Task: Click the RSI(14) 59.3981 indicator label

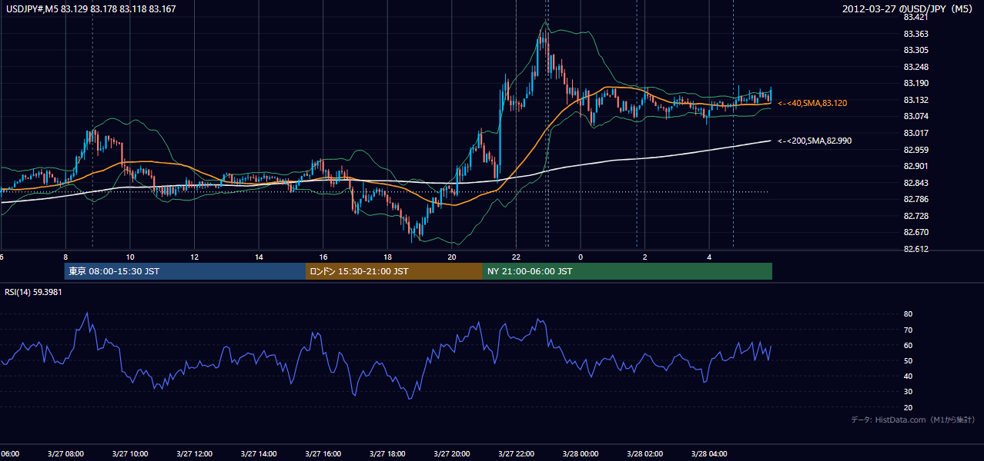Action: [33, 292]
